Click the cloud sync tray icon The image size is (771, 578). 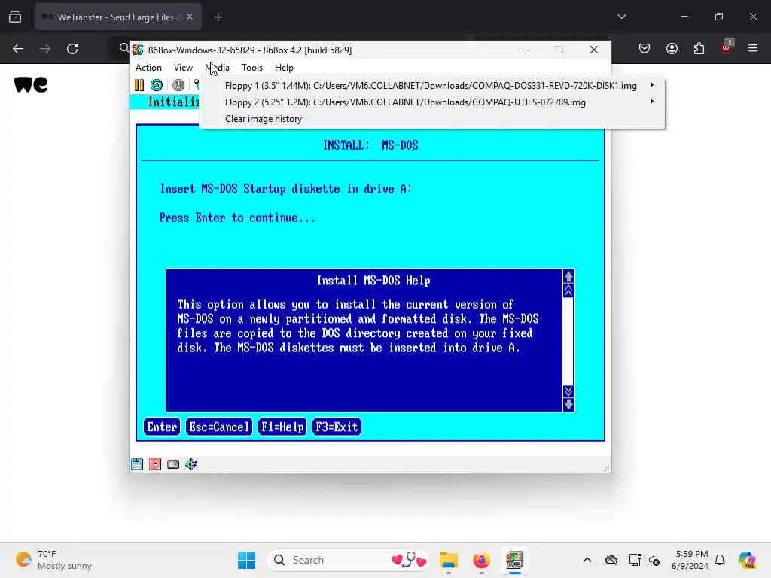click(611, 560)
